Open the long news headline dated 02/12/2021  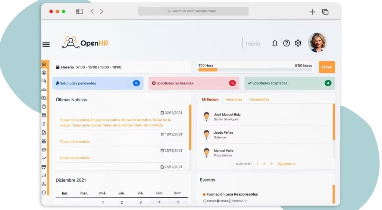click(x=115, y=123)
